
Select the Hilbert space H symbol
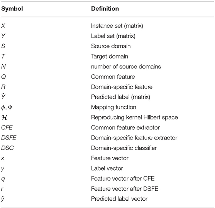[4, 117]
